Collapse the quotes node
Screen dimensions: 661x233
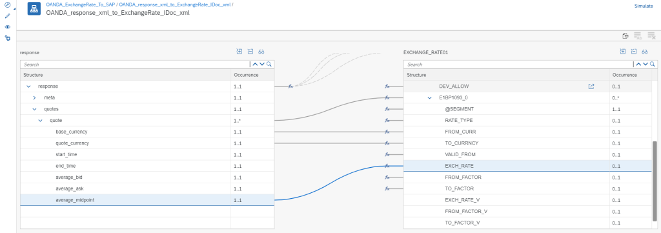point(35,109)
